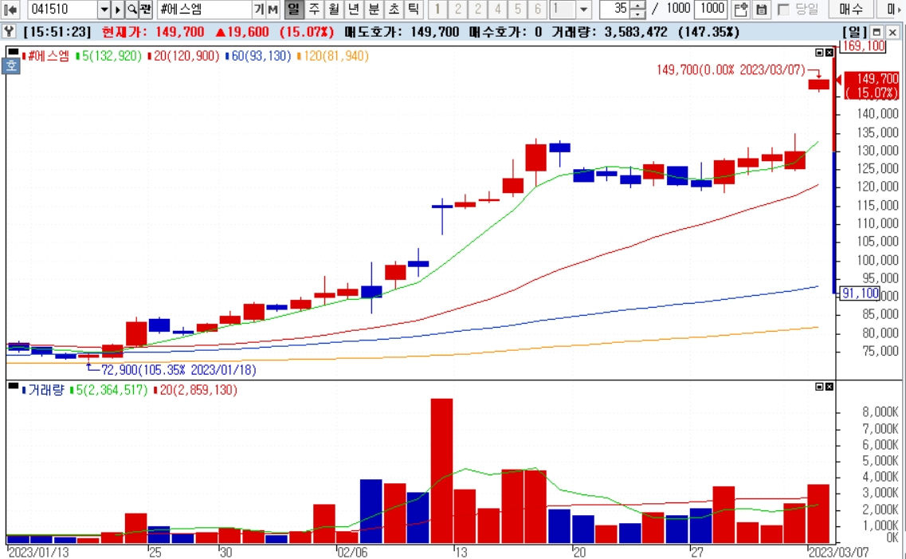The width and height of the screenshot is (906, 559).
Task: Close the 거래량 volume pane
Action: pos(830,387)
